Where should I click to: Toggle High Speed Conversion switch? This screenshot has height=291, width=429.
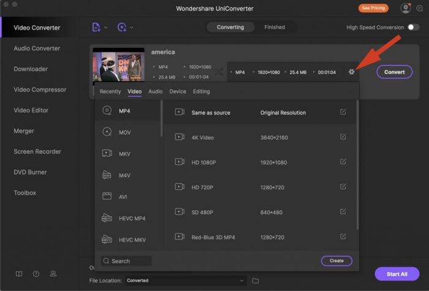(x=413, y=27)
